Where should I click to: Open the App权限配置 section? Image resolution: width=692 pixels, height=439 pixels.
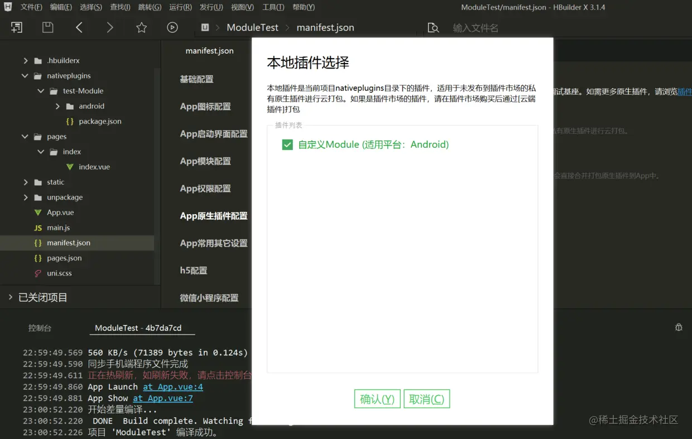(x=205, y=189)
